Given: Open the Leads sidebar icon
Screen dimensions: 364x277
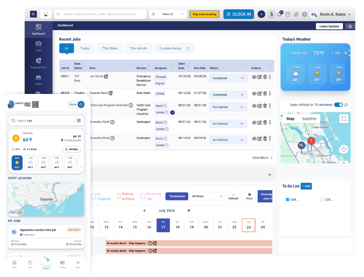Looking at the screenshot, I should click(38, 80).
